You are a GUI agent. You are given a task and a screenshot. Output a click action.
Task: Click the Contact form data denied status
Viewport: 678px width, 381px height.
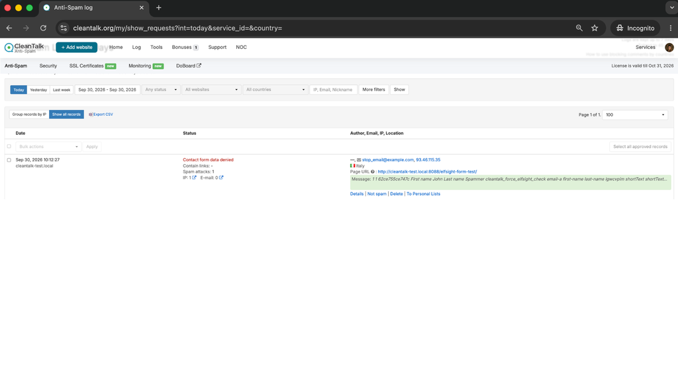(208, 160)
